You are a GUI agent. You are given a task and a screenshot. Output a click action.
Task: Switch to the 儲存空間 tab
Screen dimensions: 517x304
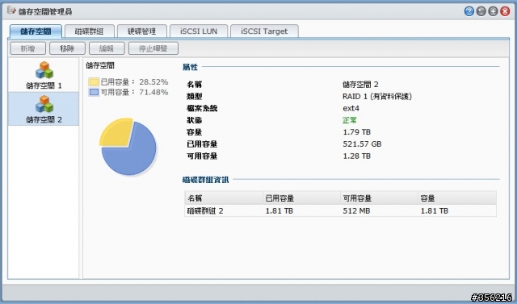click(x=36, y=31)
